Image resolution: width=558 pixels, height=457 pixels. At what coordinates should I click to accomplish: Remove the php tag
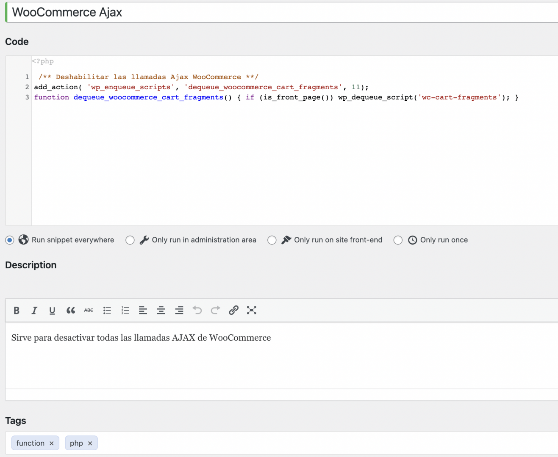pos(90,443)
